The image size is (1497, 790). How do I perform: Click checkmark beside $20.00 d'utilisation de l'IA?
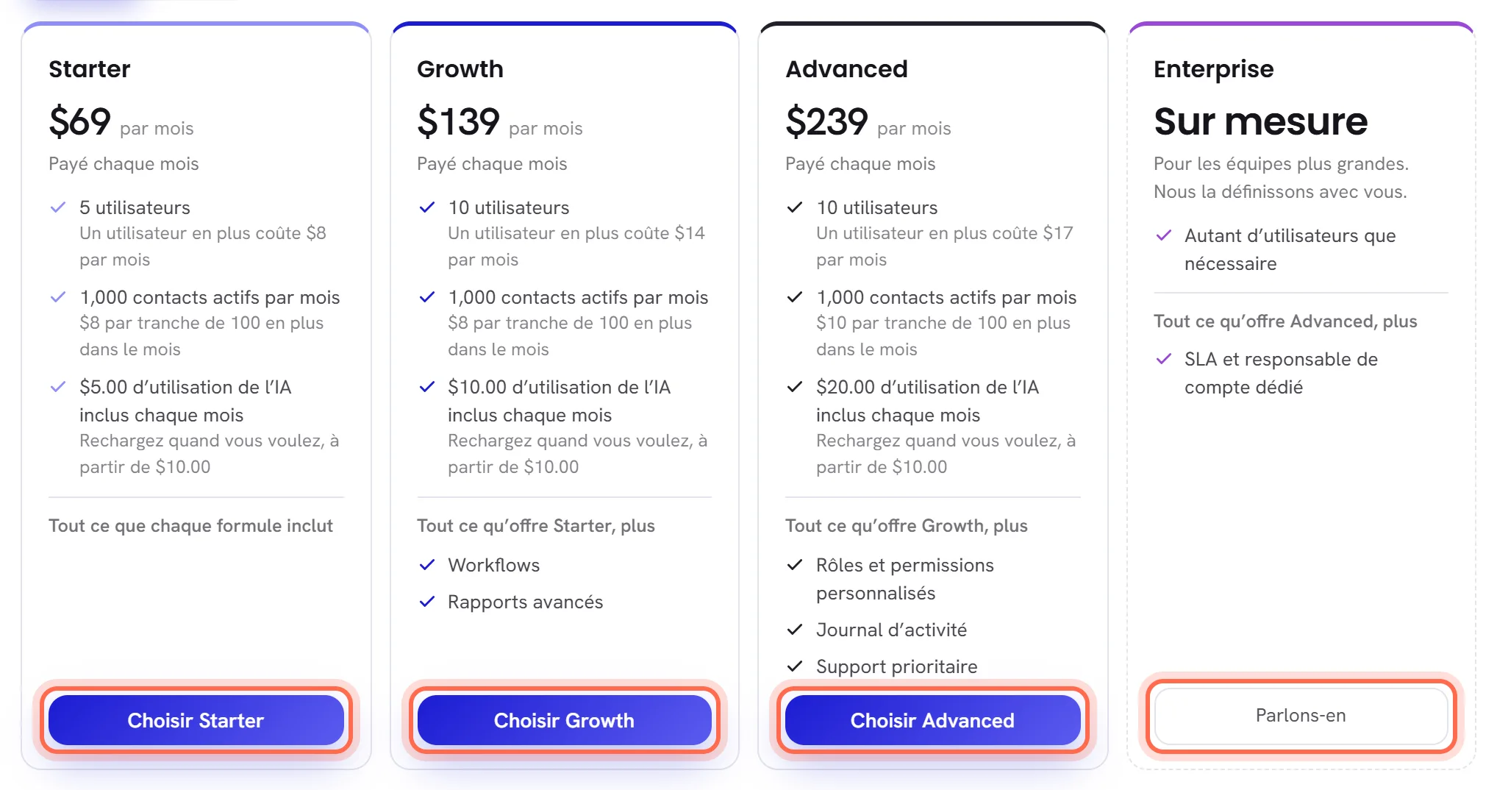795,387
